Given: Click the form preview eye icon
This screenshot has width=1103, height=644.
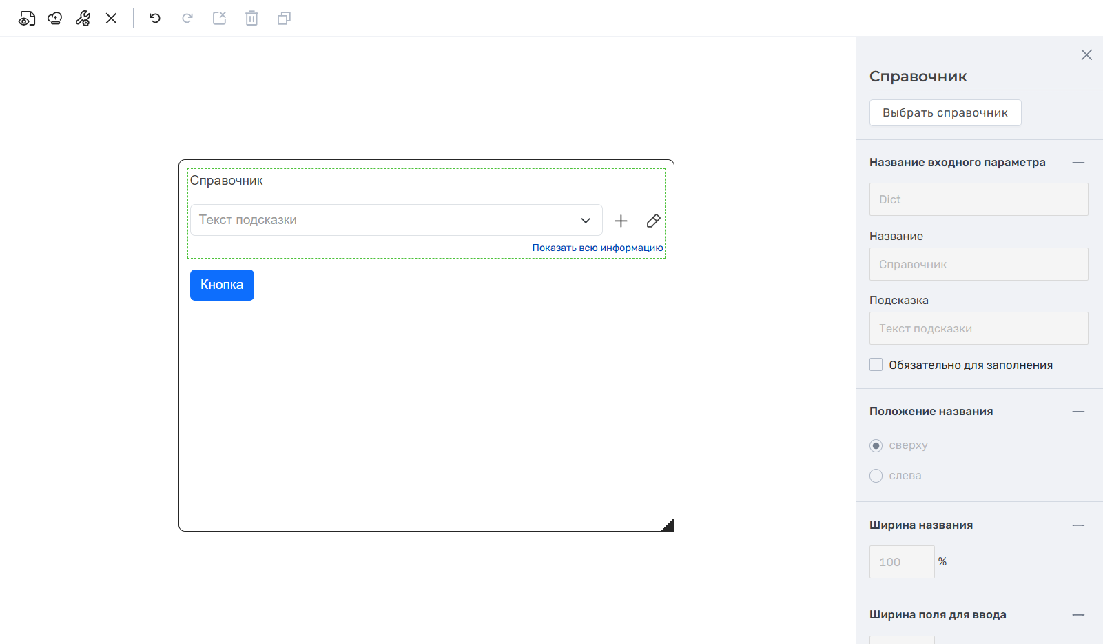Looking at the screenshot, I should coord(27,19).
